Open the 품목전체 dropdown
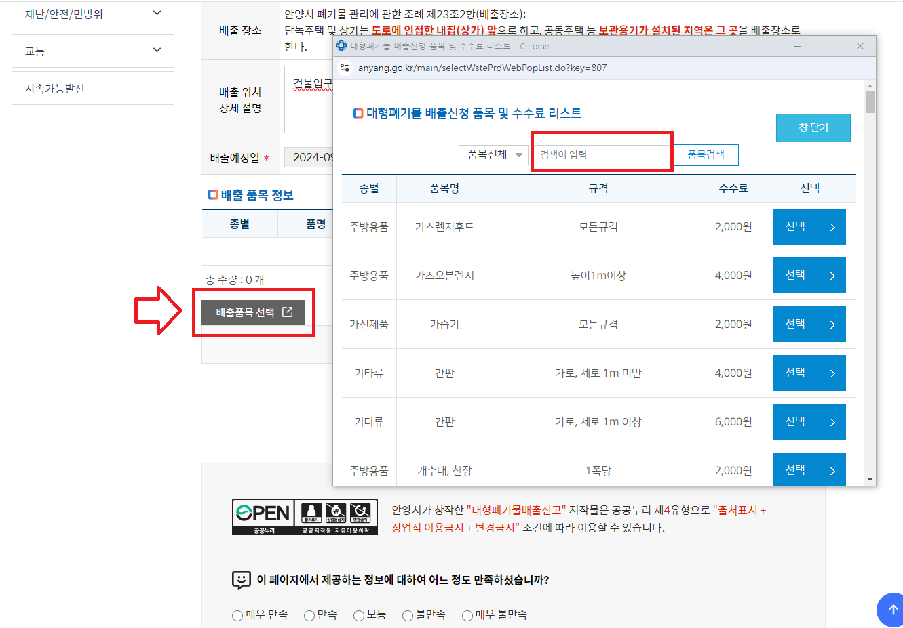The image size is (903, 628). [493, 154]
